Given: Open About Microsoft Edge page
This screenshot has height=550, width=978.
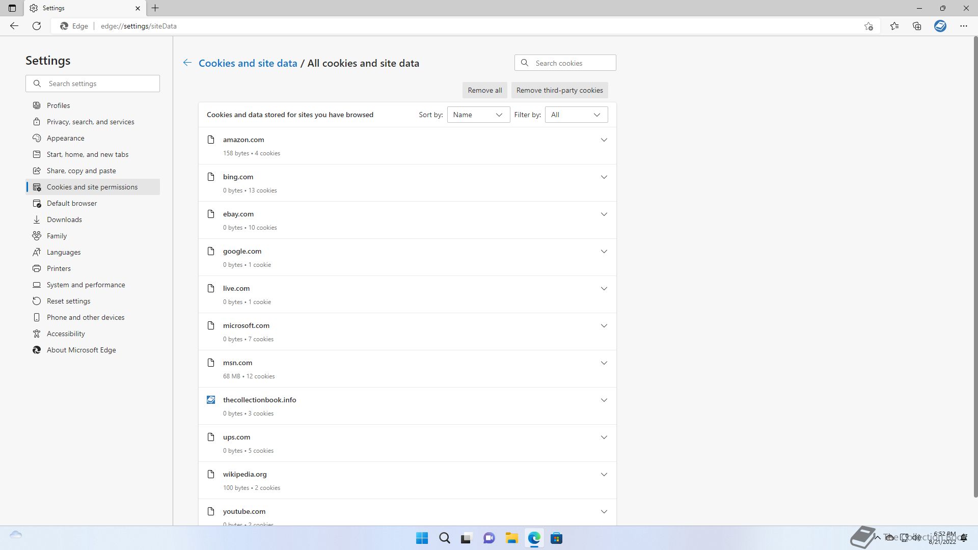Looking at the screenshot, I should coord(93,350).
